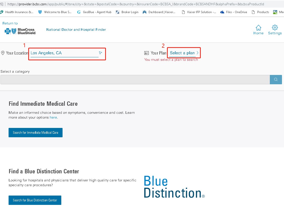Click the 'You must select a plan to search' message
Image resolution: width=284 pixels, height=217 pixels.
click(171, 60)
